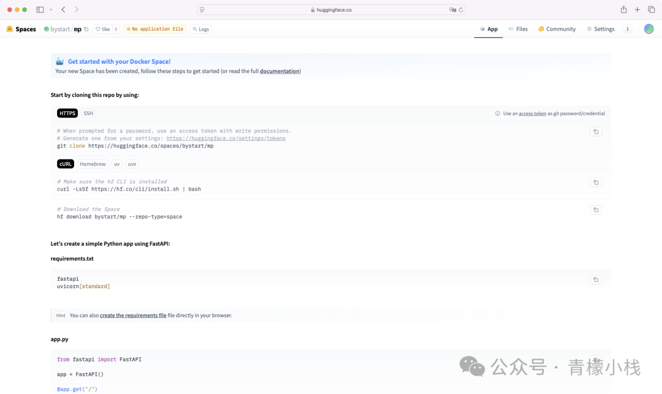
Task: Open a new tab with plus icon
Action: [x=637, y=10]
